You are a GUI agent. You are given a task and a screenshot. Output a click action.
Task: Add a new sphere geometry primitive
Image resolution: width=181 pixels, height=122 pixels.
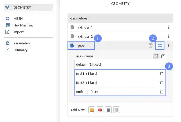[117, 110]
